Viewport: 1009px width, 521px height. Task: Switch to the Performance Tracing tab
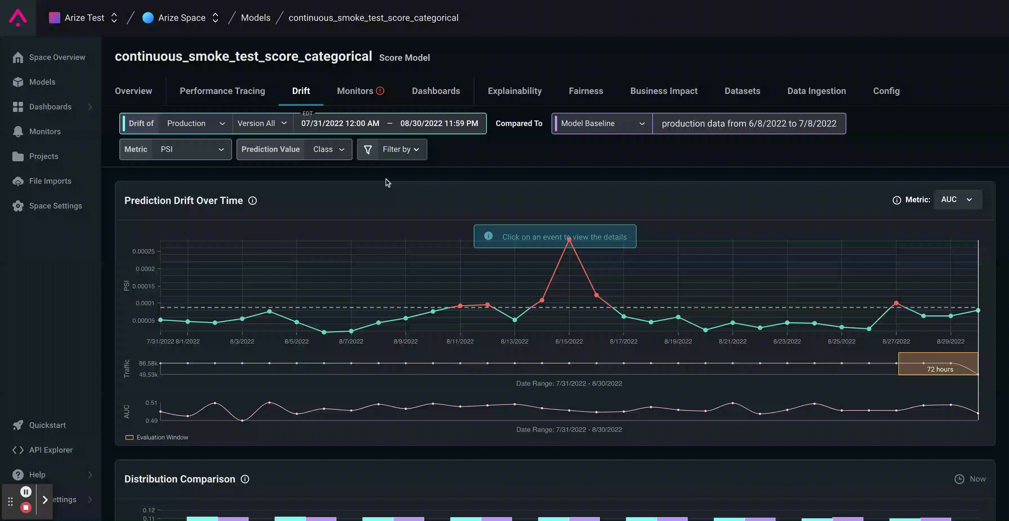coord(222,91)
